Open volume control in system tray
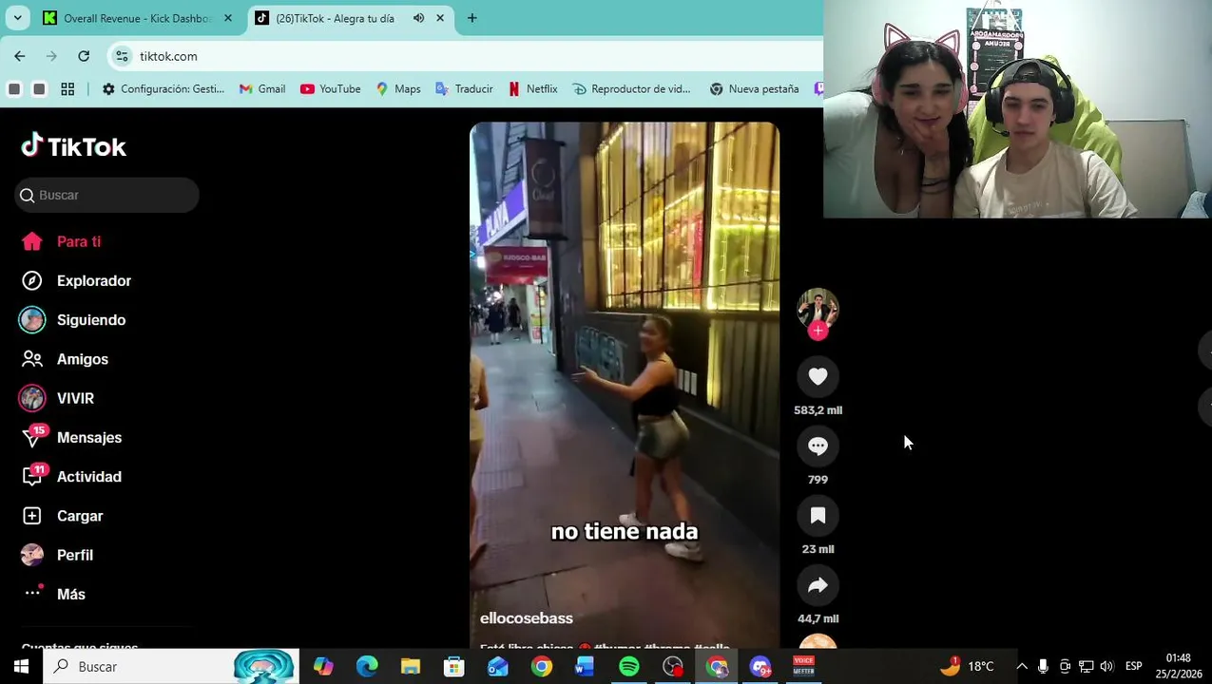The height and width of the screenshot is (684, 1212). 1106,667
